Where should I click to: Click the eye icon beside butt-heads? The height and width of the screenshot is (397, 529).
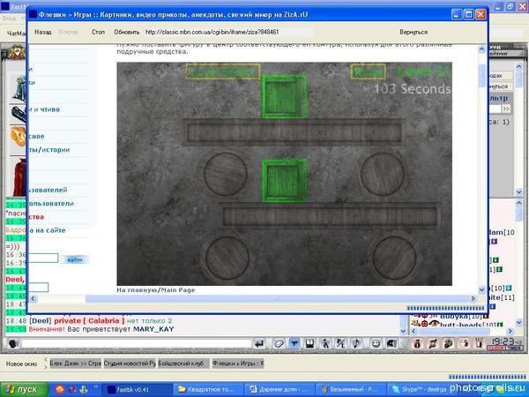pyautogui.click(x=434, y=325)
